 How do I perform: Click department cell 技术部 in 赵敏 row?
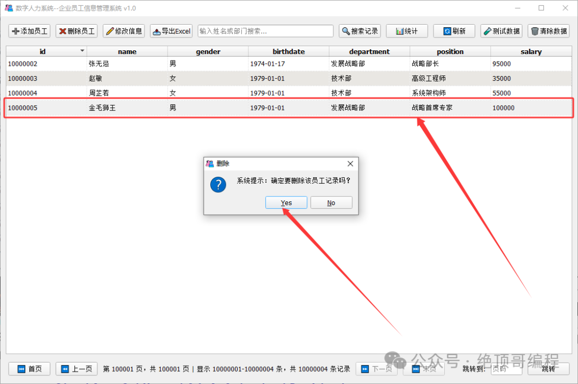pyautogui.click(x=369, y=79)
